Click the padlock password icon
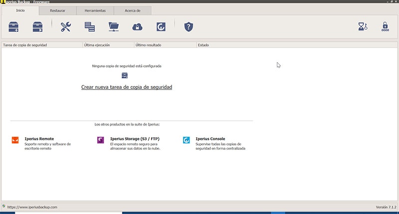Viewport: 399px width, 214px height. click(x=385, y=27)
